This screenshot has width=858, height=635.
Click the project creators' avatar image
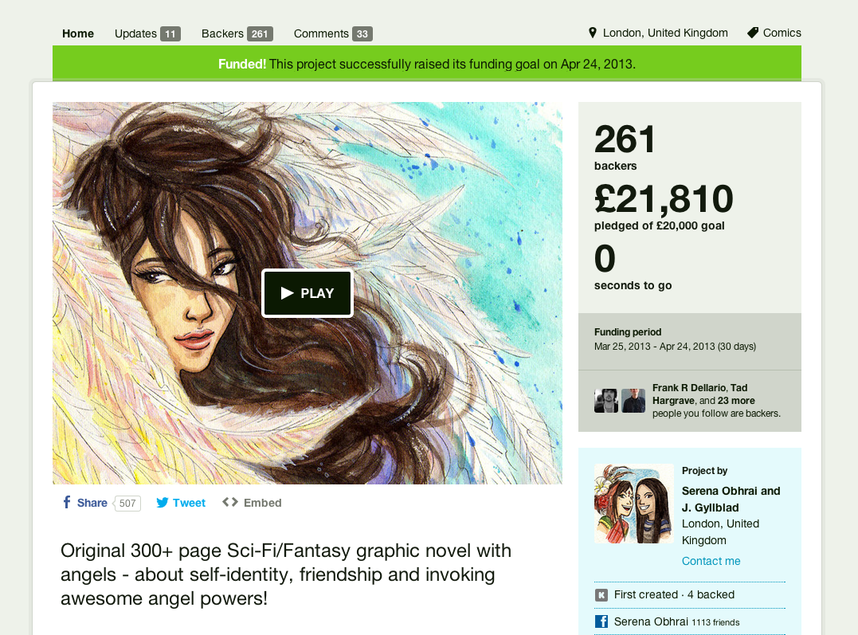coord(634,504)
